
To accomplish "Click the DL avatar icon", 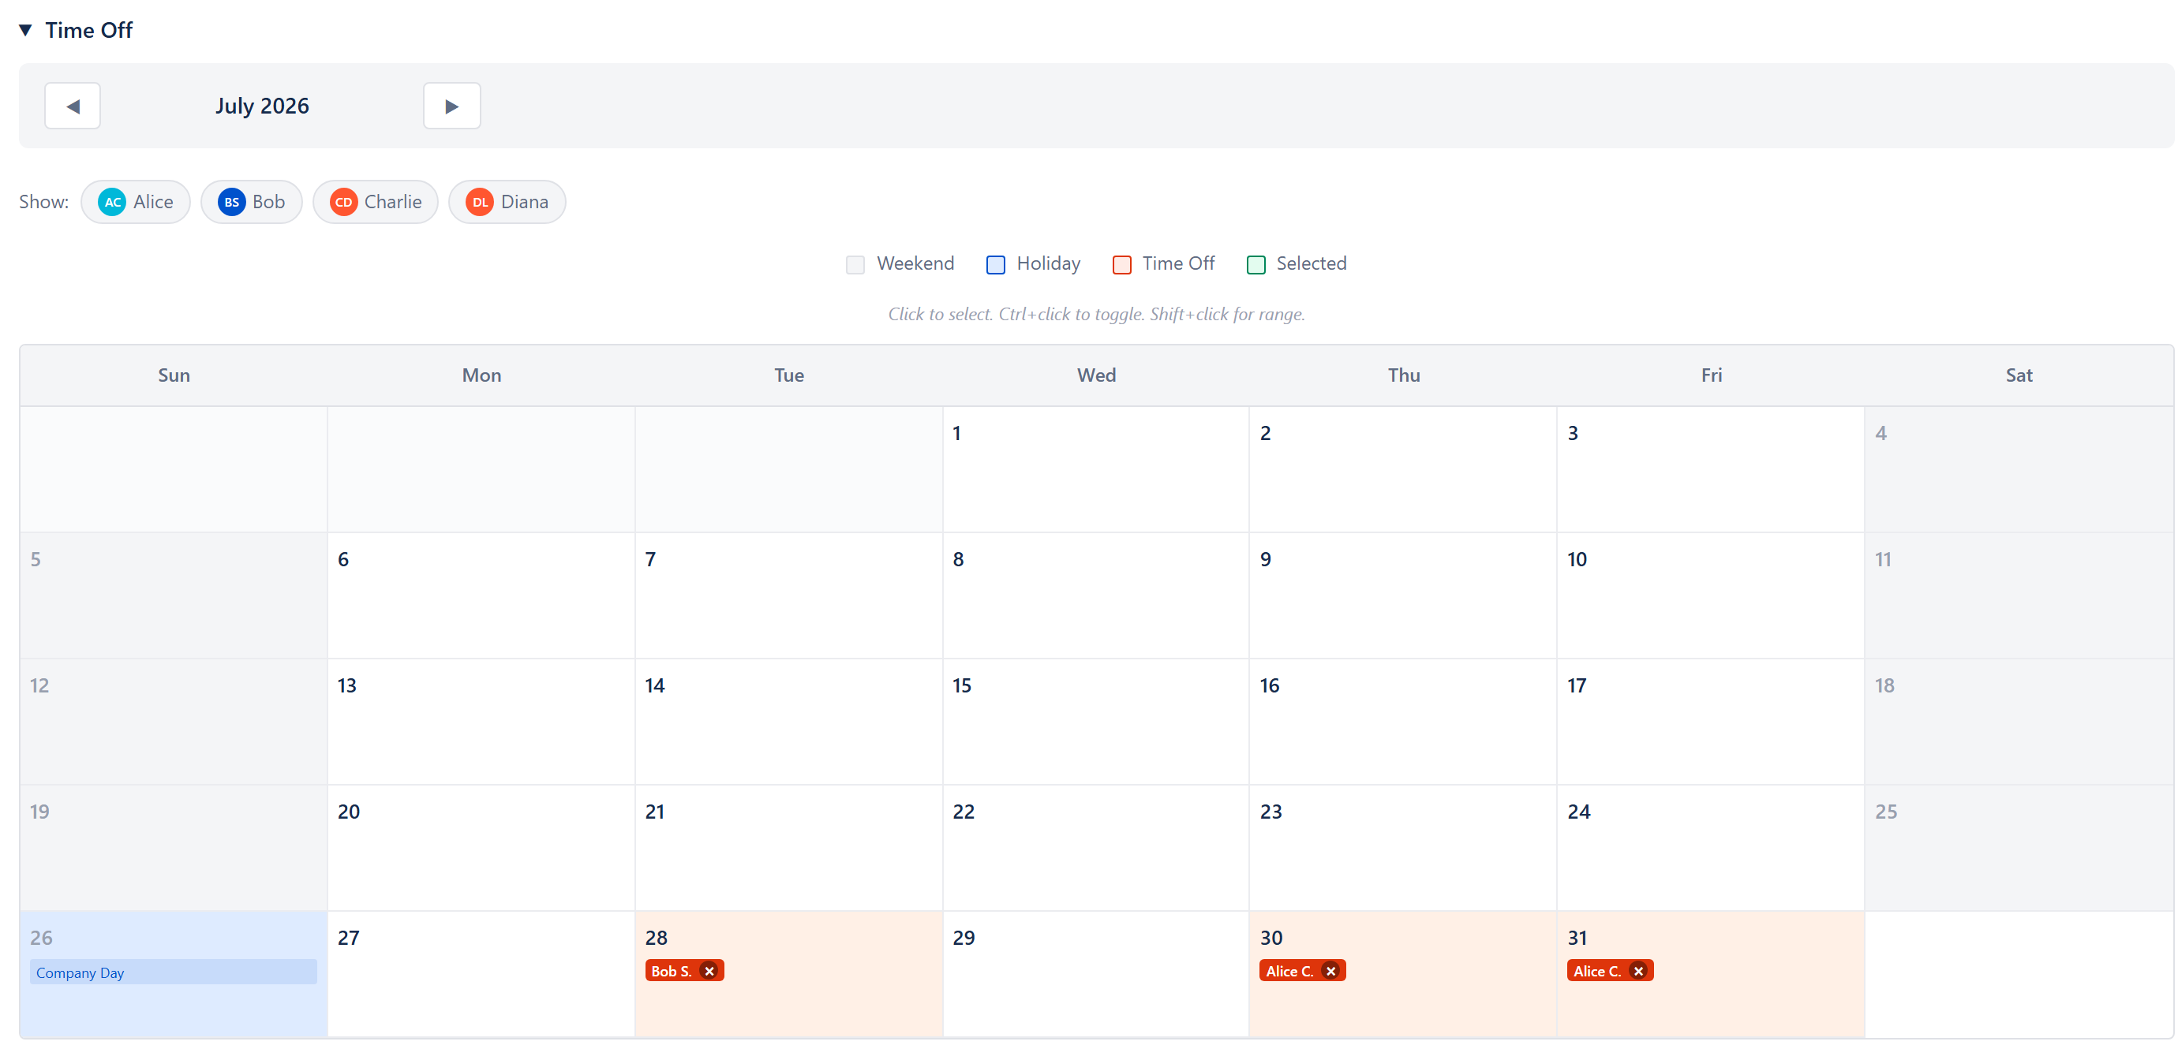I will coord(480,202).
